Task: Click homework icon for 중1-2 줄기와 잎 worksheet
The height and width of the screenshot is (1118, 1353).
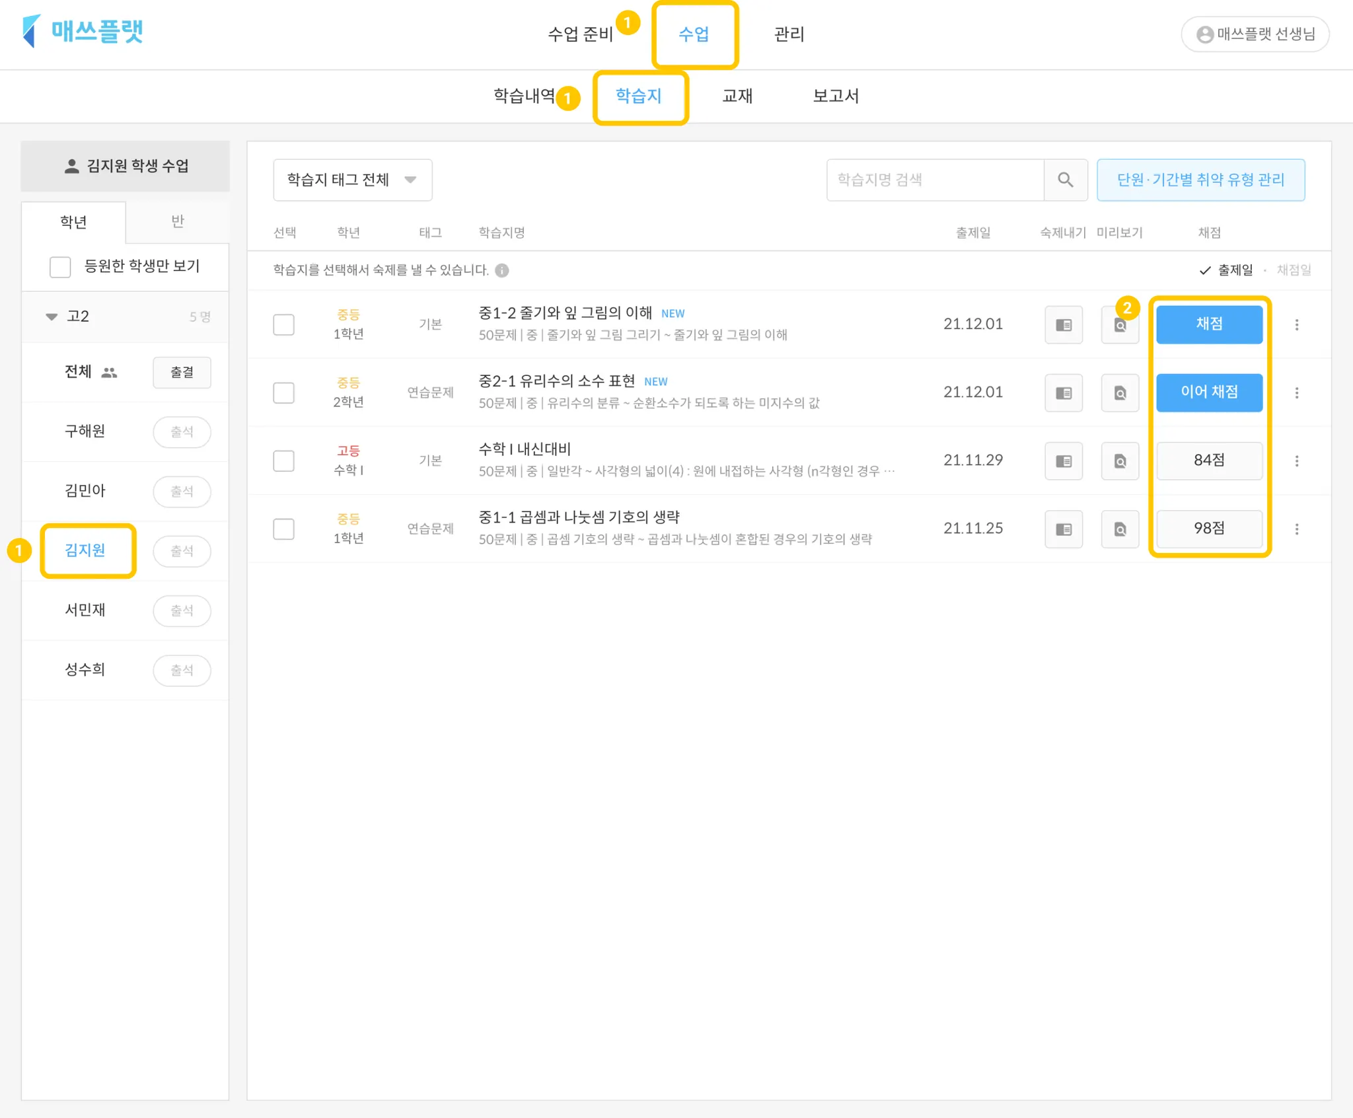Action: (1063, 324)
